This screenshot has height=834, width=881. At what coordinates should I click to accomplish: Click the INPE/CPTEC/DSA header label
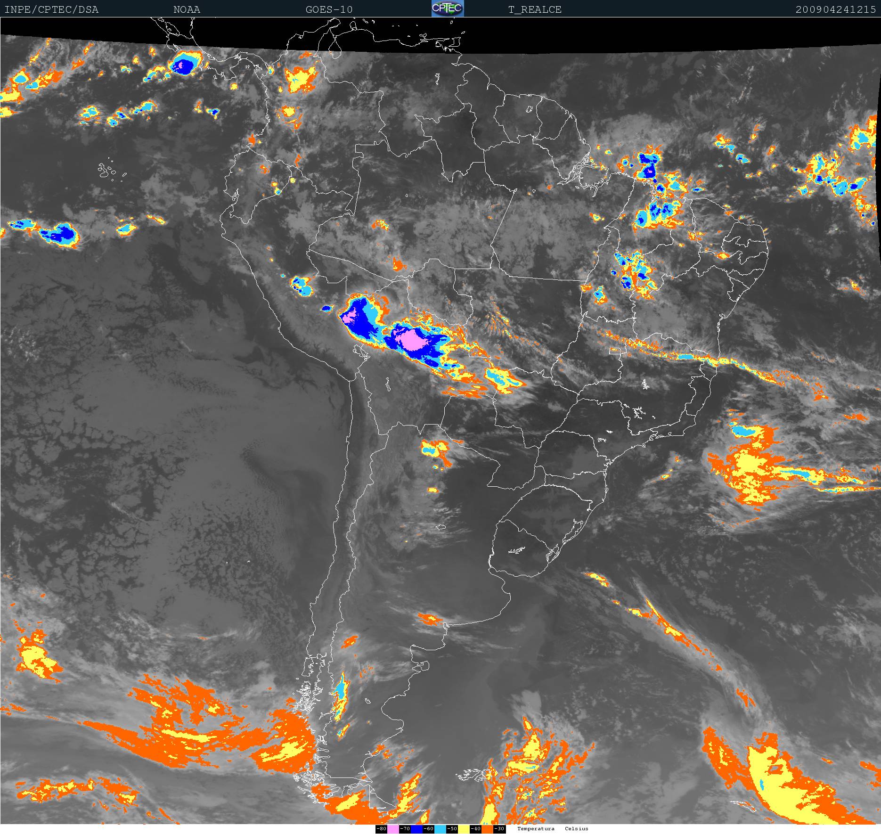point(51,9)
